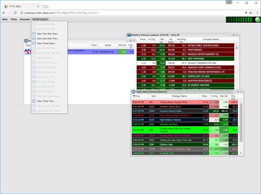Image resolution: width=261 pixels, height=194 pixels.
Task: Click the Vol Today column header
Action: coord(171,41)
